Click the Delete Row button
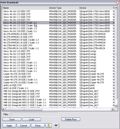This screenshot has width=120, height=129. pyautogui.click(x=71, y=120)
